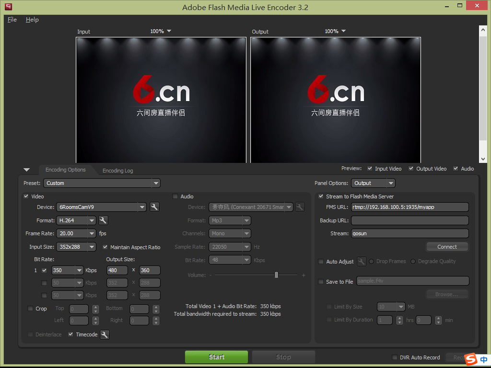Click the Stop button

(283, 356)
